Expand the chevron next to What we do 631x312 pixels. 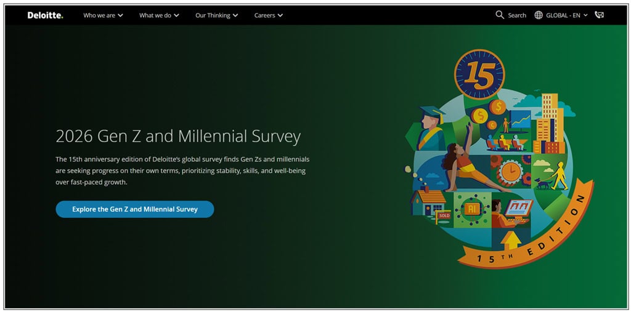176,15
